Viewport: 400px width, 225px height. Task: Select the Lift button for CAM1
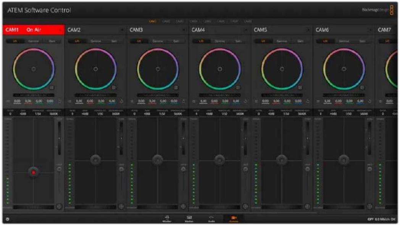(15, 41)
